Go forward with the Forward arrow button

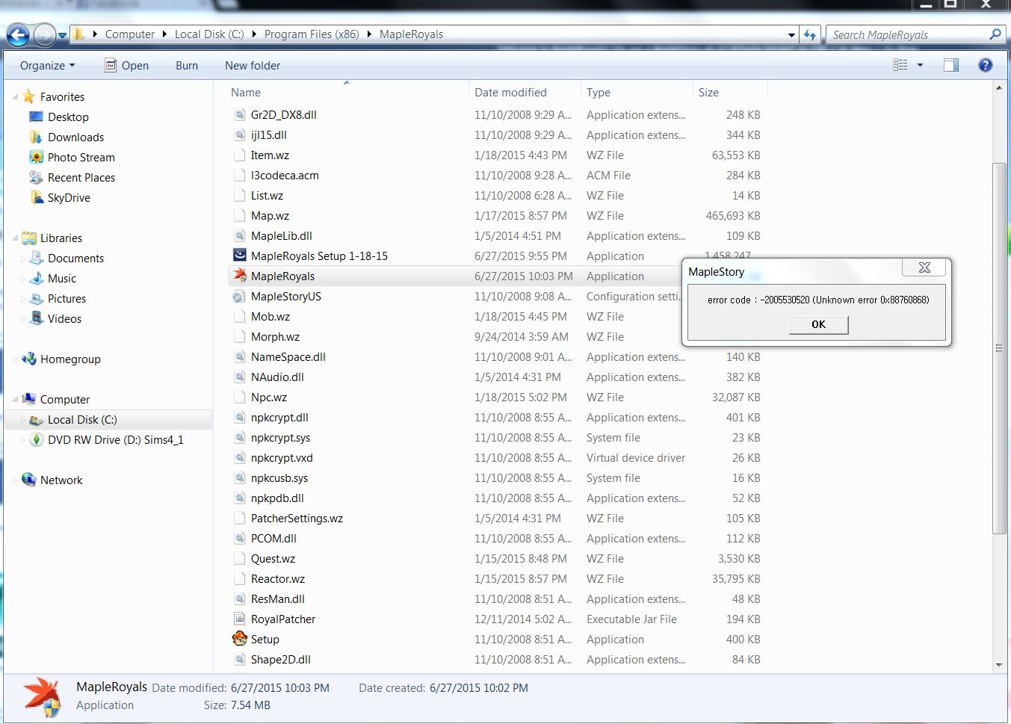click(45, 34)
